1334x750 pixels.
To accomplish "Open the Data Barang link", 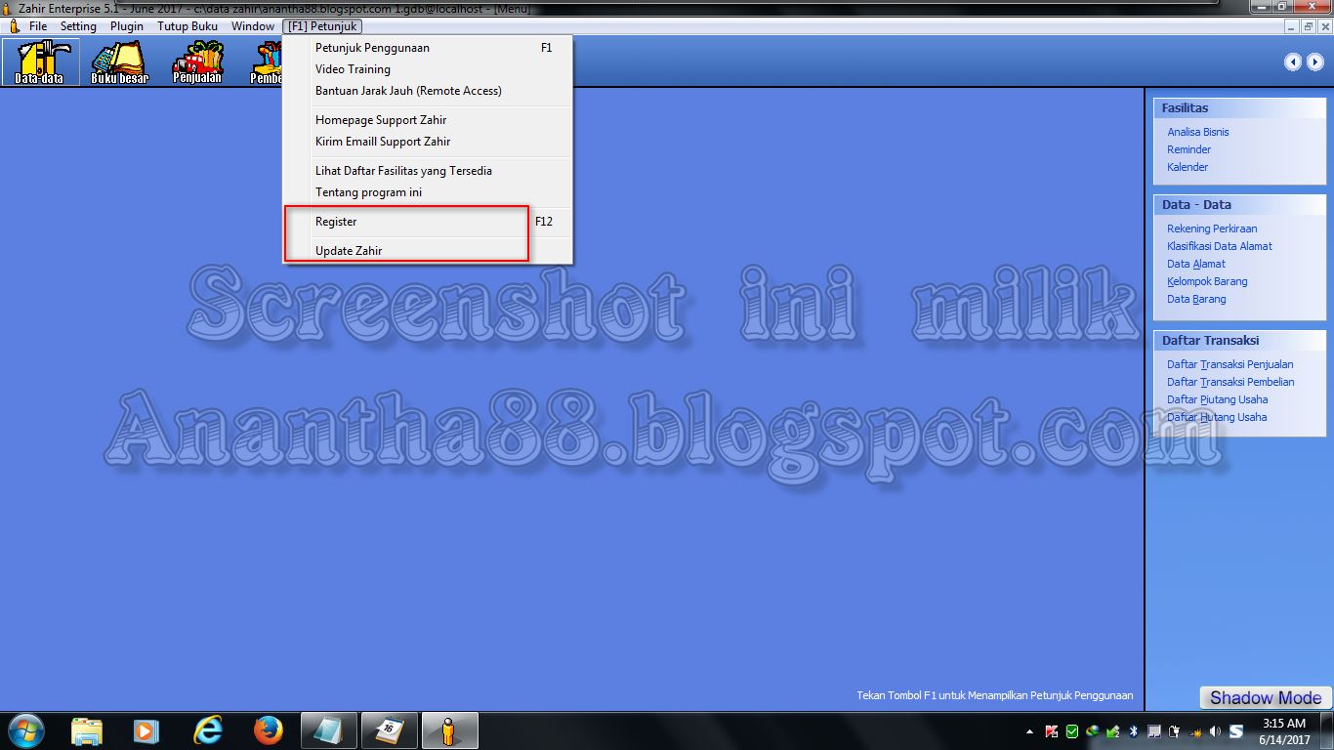I will (x=1196, y=299).
